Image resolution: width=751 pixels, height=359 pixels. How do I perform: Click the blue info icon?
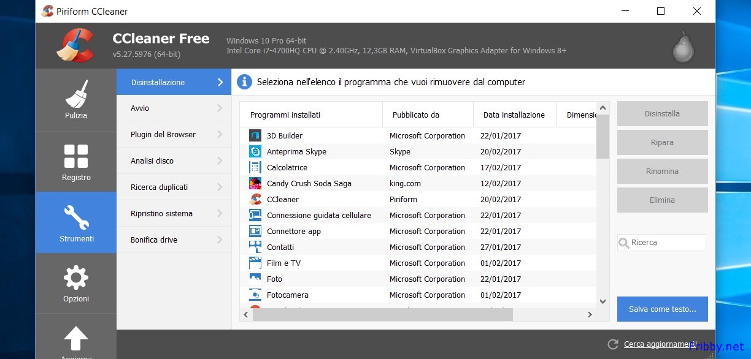pyautogui.click(x=244, y=81)
